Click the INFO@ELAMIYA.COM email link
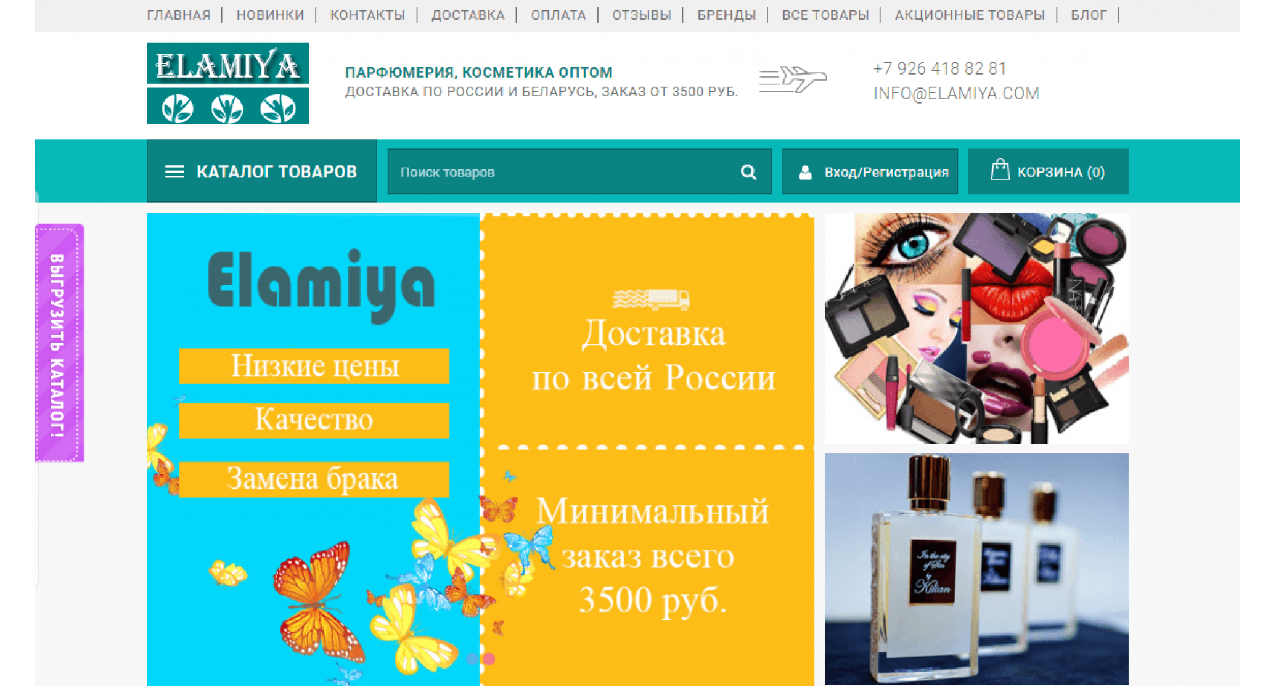This screenshot has width=1276, height=687. (956, 93)
